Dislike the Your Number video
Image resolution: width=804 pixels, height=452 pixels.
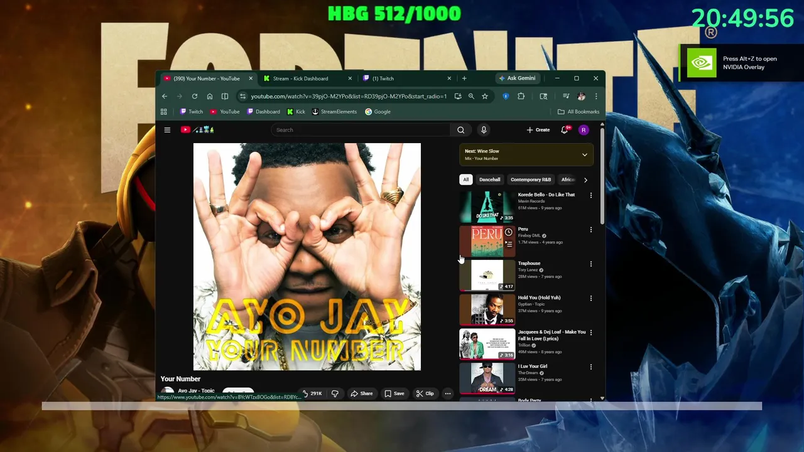(335, 394)
